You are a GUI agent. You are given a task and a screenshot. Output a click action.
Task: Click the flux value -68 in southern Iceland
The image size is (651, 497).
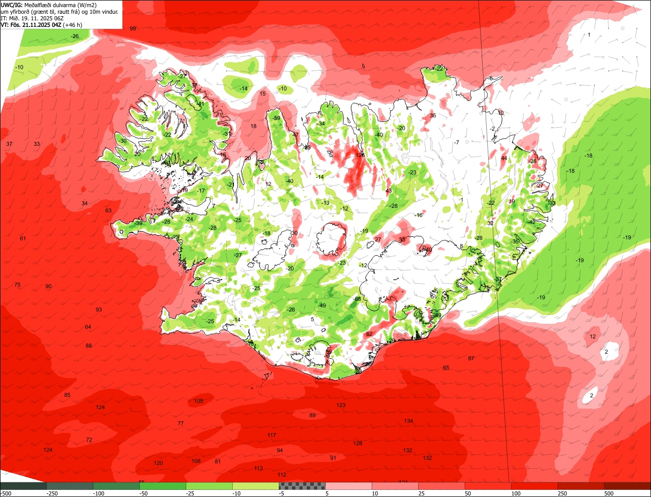(358, 299)
